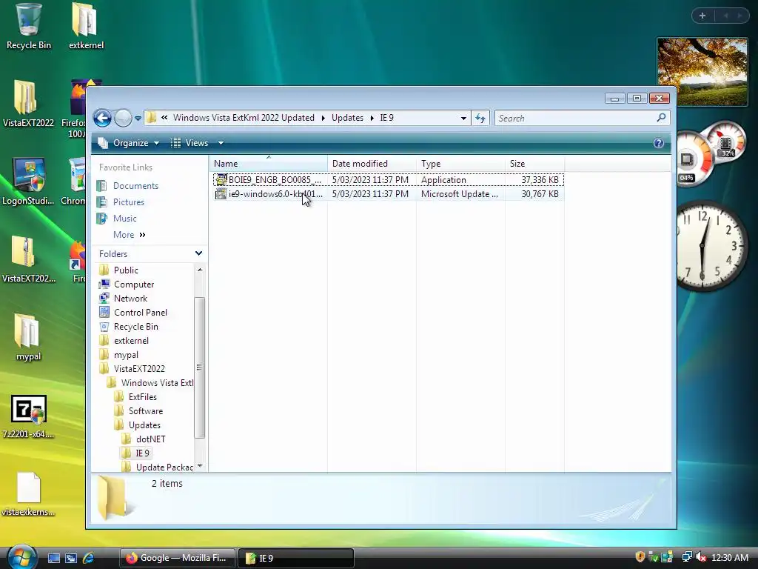Viewport: 758px width, 569px height.
Task: Select mypal desktop folder icon
Action: pyautogui.click(x=28, y=338)
